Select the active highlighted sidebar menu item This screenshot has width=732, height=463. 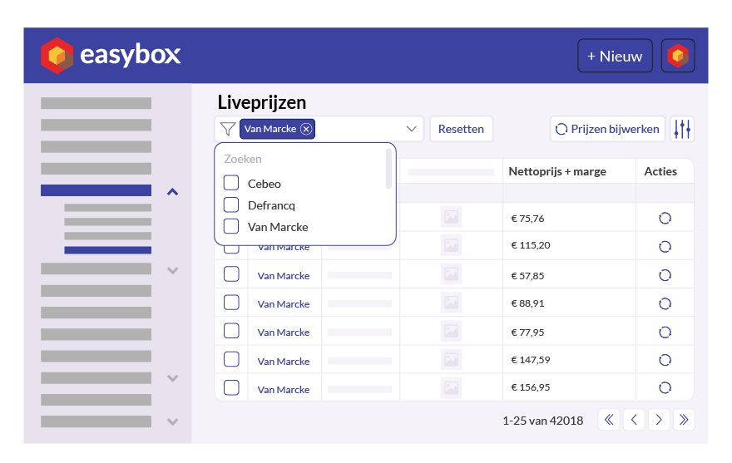[x=96, y=190]
